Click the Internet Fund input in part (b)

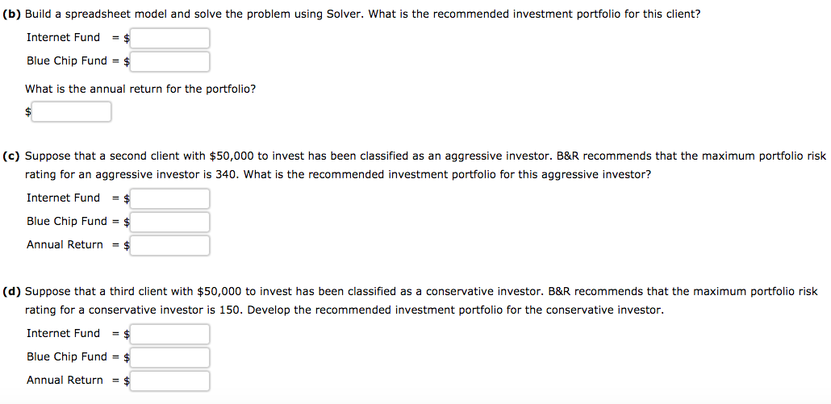(x=169, y=38)
